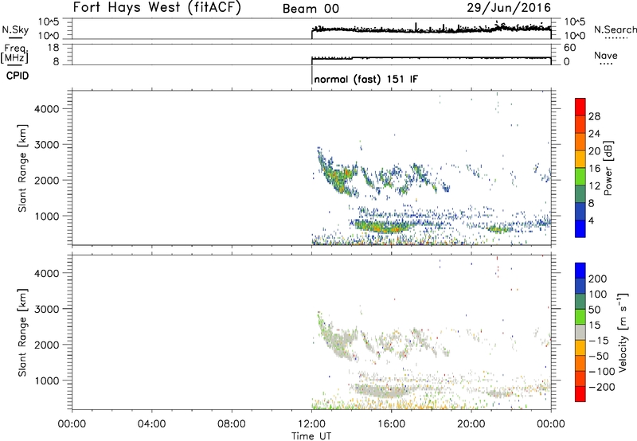Select the 'N.Search' legend label
The height and width of the screenshot is (441, 637).
(615, 29)
